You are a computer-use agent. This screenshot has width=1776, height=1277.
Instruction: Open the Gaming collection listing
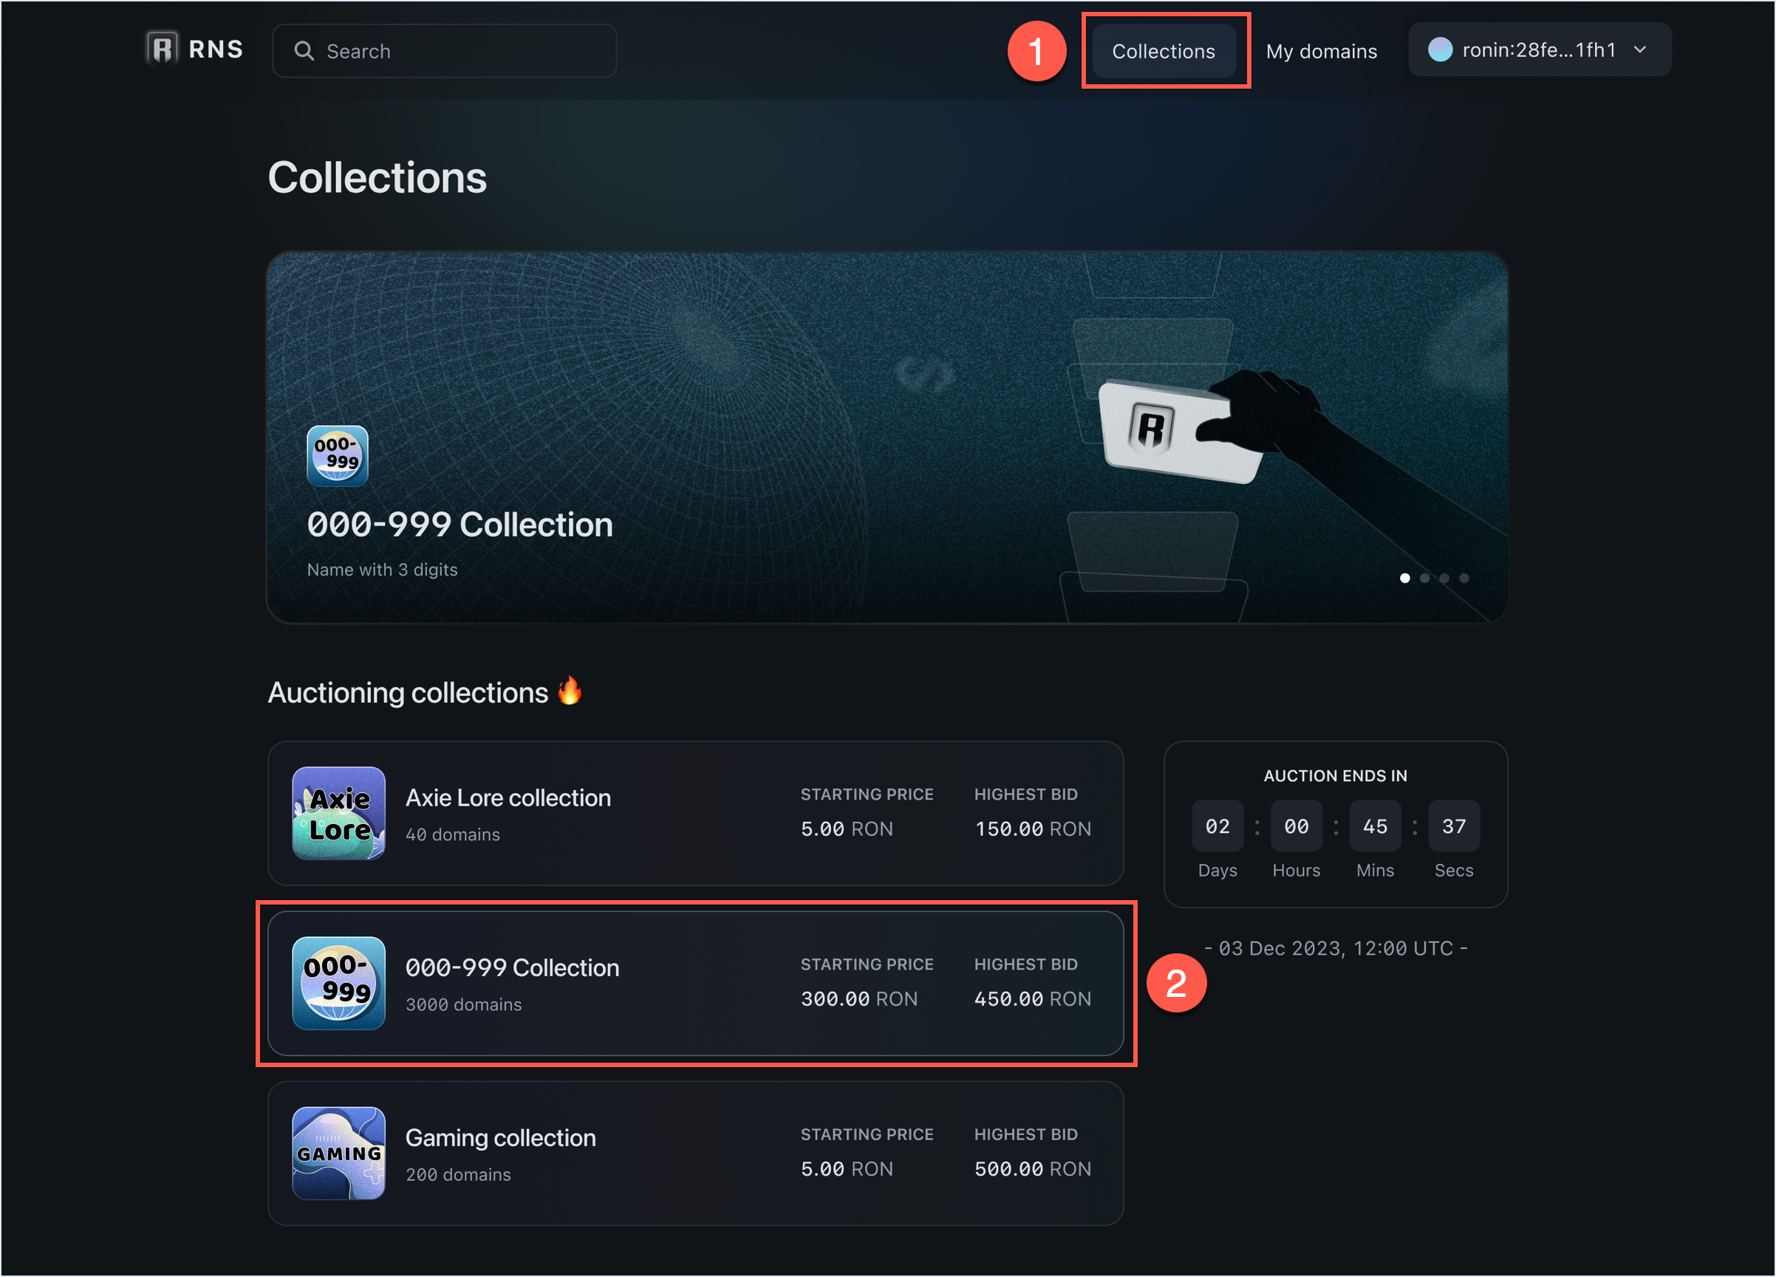click(x=696, y=1154)
